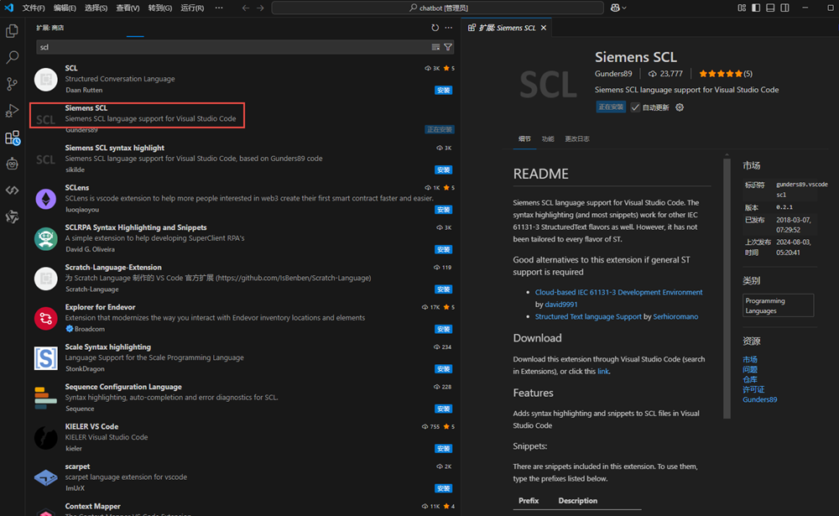
Task: Open the customize layout icon
Action: click(742, 8)
